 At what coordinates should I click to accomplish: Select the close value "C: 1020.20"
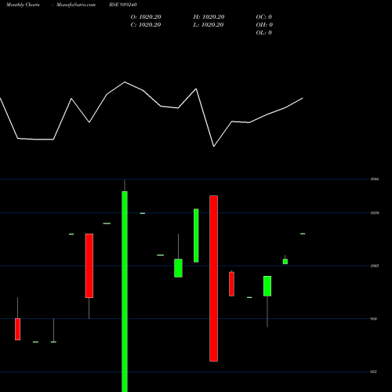coord(146,25)
